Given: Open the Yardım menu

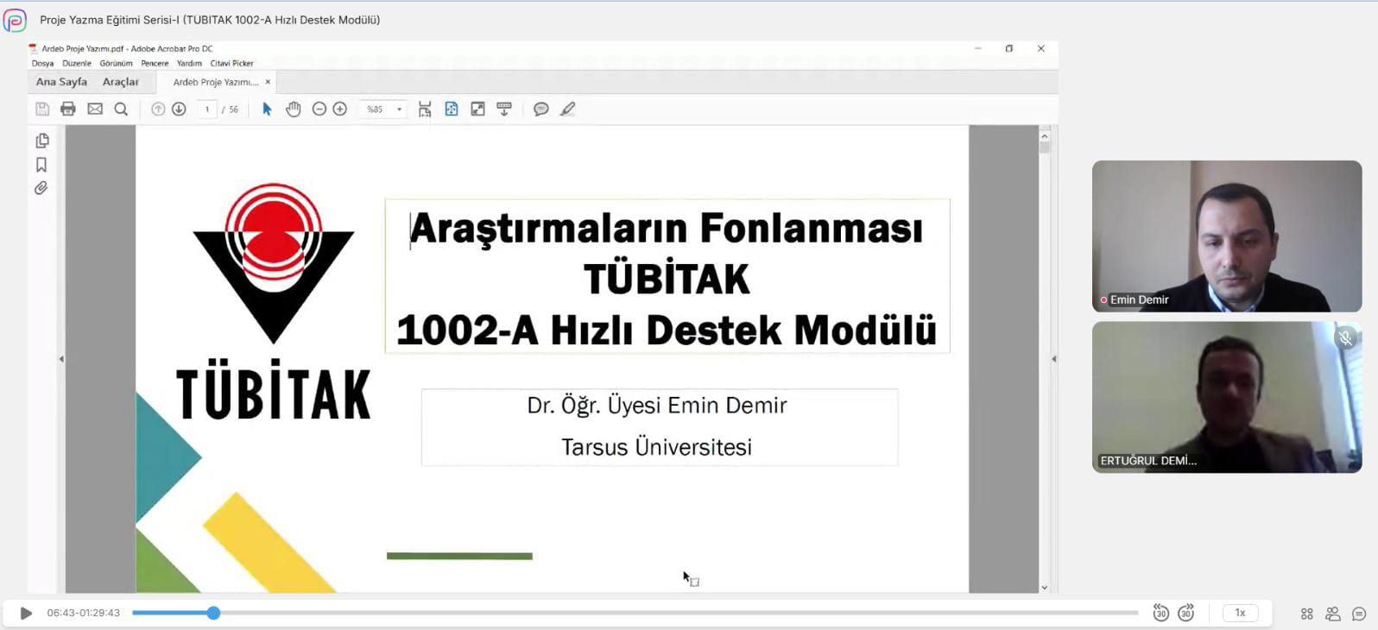Looking at the screenshot, I should (x=189, y=63).
